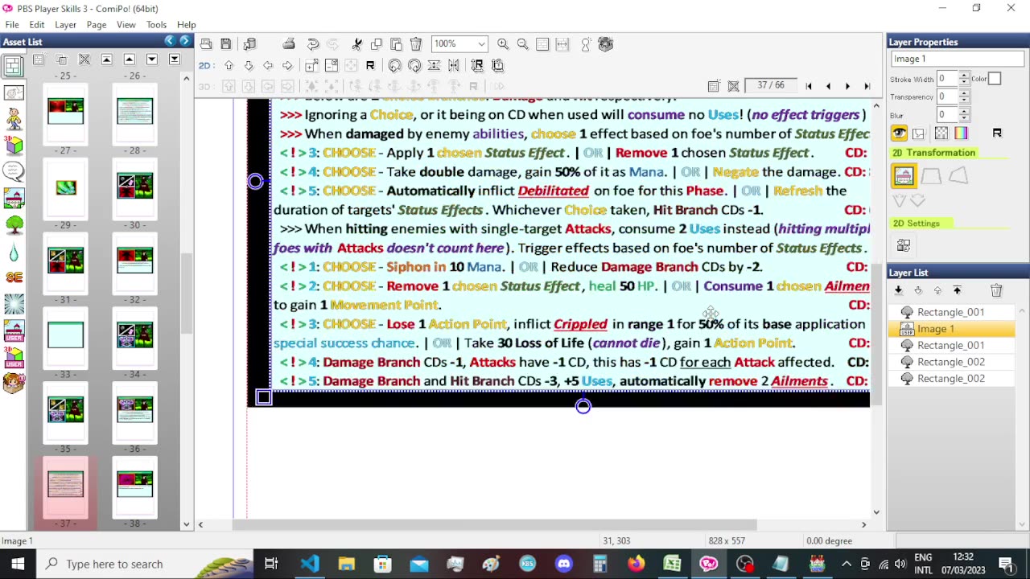Click the 2D rotate left icon
Image resolution: width=1030 pixels, height=579 pixels.
coord(394,66)
